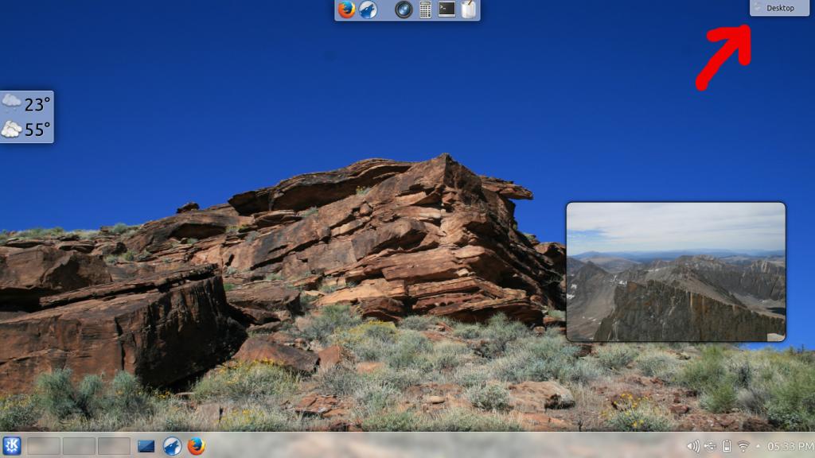Click the mountain picture frame widget
The image size is (815, 458).
pyautogui.click(x=676, y=272)
